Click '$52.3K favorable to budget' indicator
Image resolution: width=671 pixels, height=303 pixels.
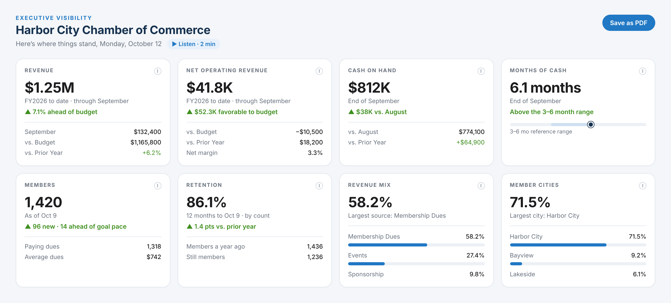coord(232,112)
